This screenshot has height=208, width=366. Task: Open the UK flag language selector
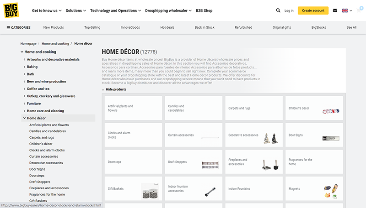click(347, 10)
